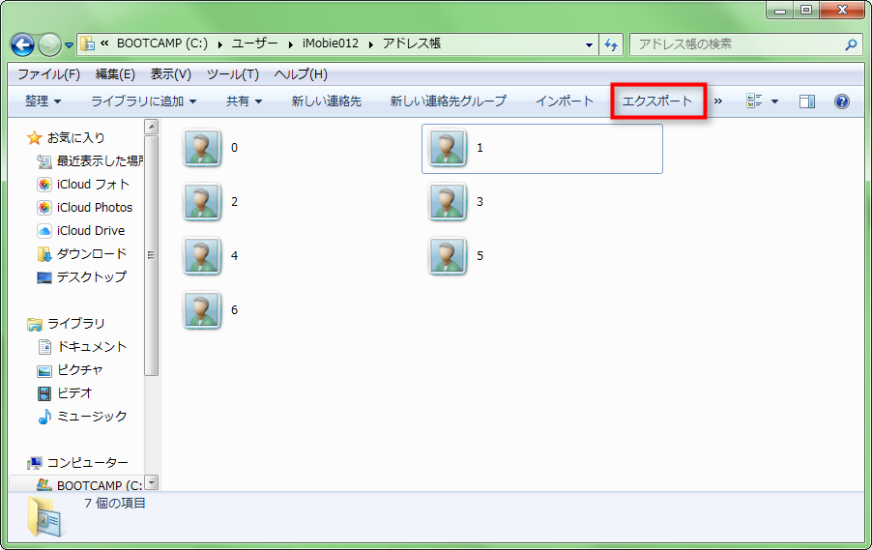The image size is (872, 550).
Task: Open the view options dropdown arrow
Action: pyautogui.click(x=774, y=101)
